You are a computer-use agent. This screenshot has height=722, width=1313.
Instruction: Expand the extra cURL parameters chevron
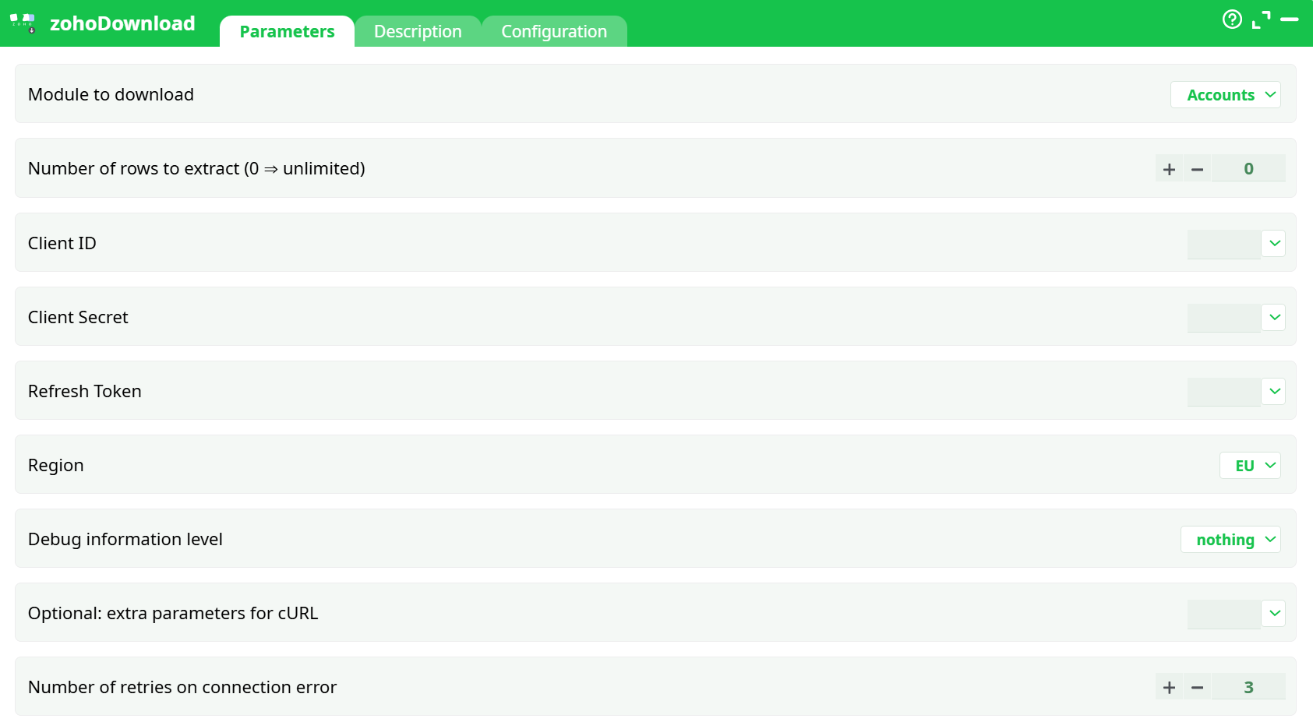[x=1274, y=613]
